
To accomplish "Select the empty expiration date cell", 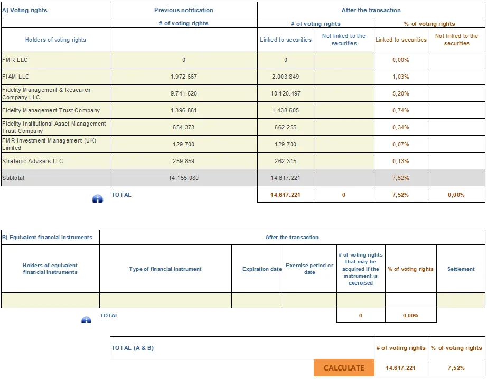I will (257, 300).
